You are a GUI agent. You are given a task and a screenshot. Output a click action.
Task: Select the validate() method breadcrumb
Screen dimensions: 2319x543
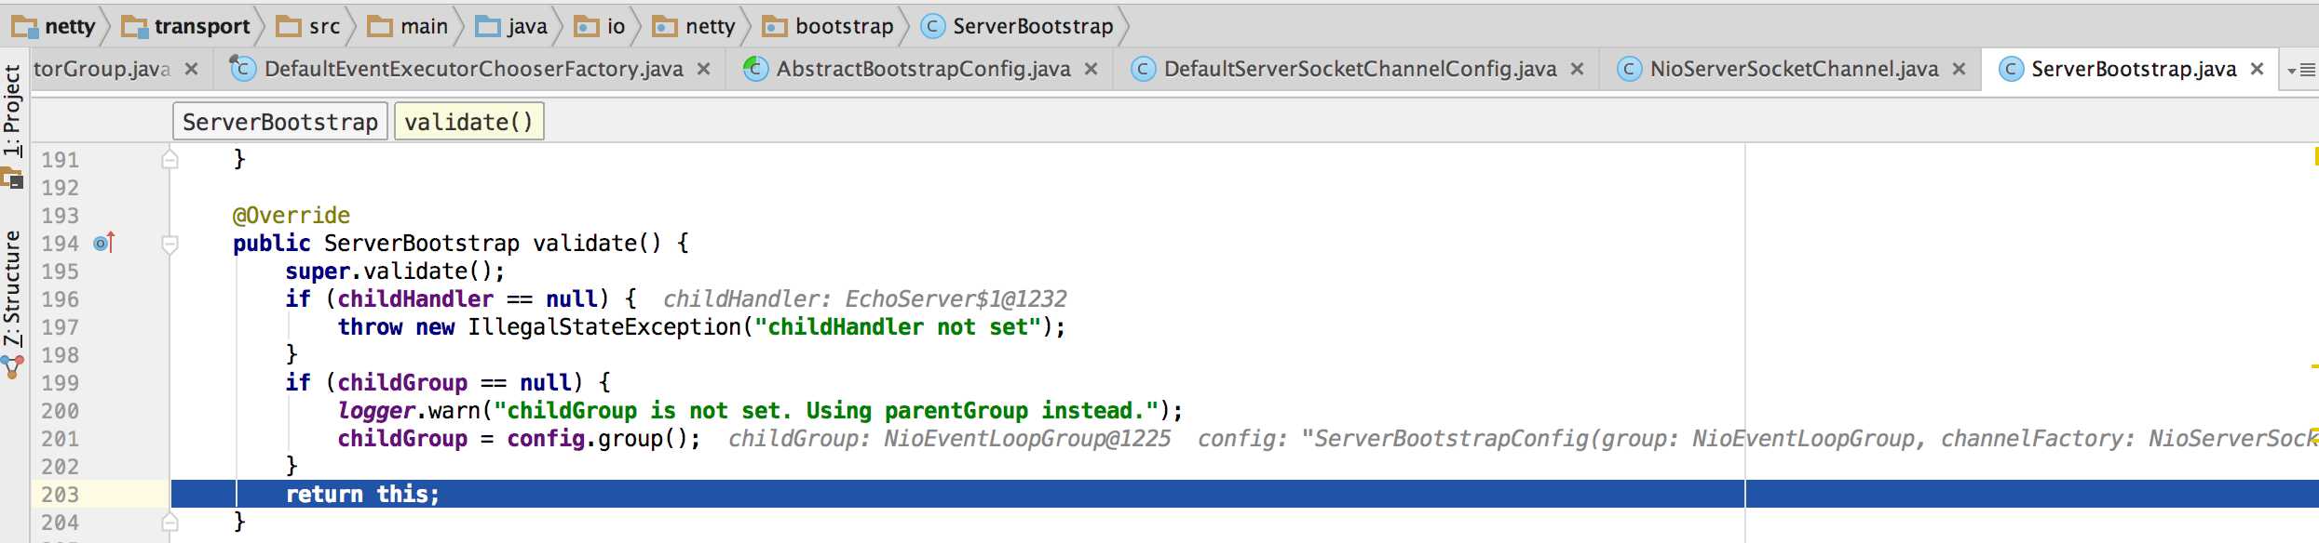(469, 122)
